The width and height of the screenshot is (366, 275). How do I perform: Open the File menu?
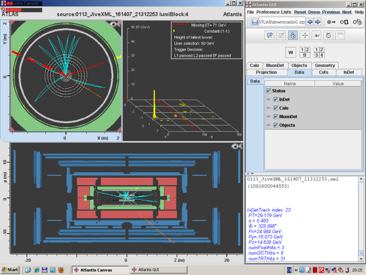[x=250, y=12]
